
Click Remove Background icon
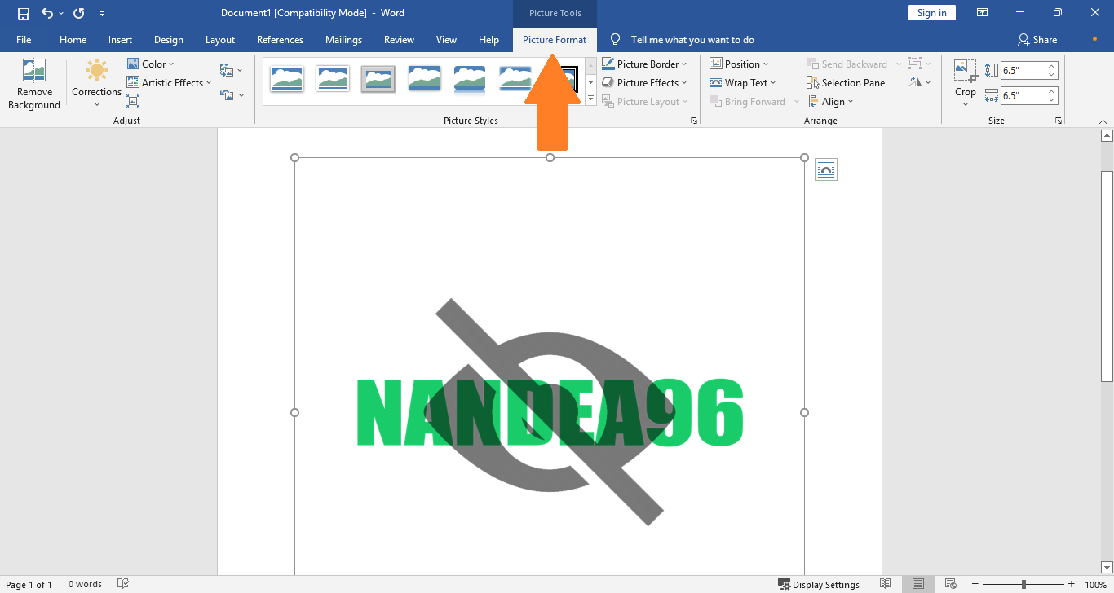34,71
